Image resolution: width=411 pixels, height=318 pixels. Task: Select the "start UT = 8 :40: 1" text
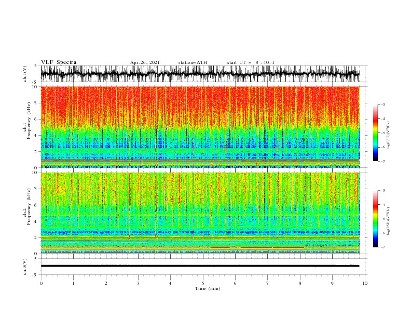[x=251, y=62]
